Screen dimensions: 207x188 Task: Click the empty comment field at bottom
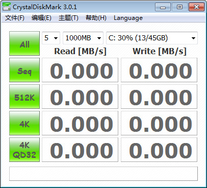coord(103,174)
